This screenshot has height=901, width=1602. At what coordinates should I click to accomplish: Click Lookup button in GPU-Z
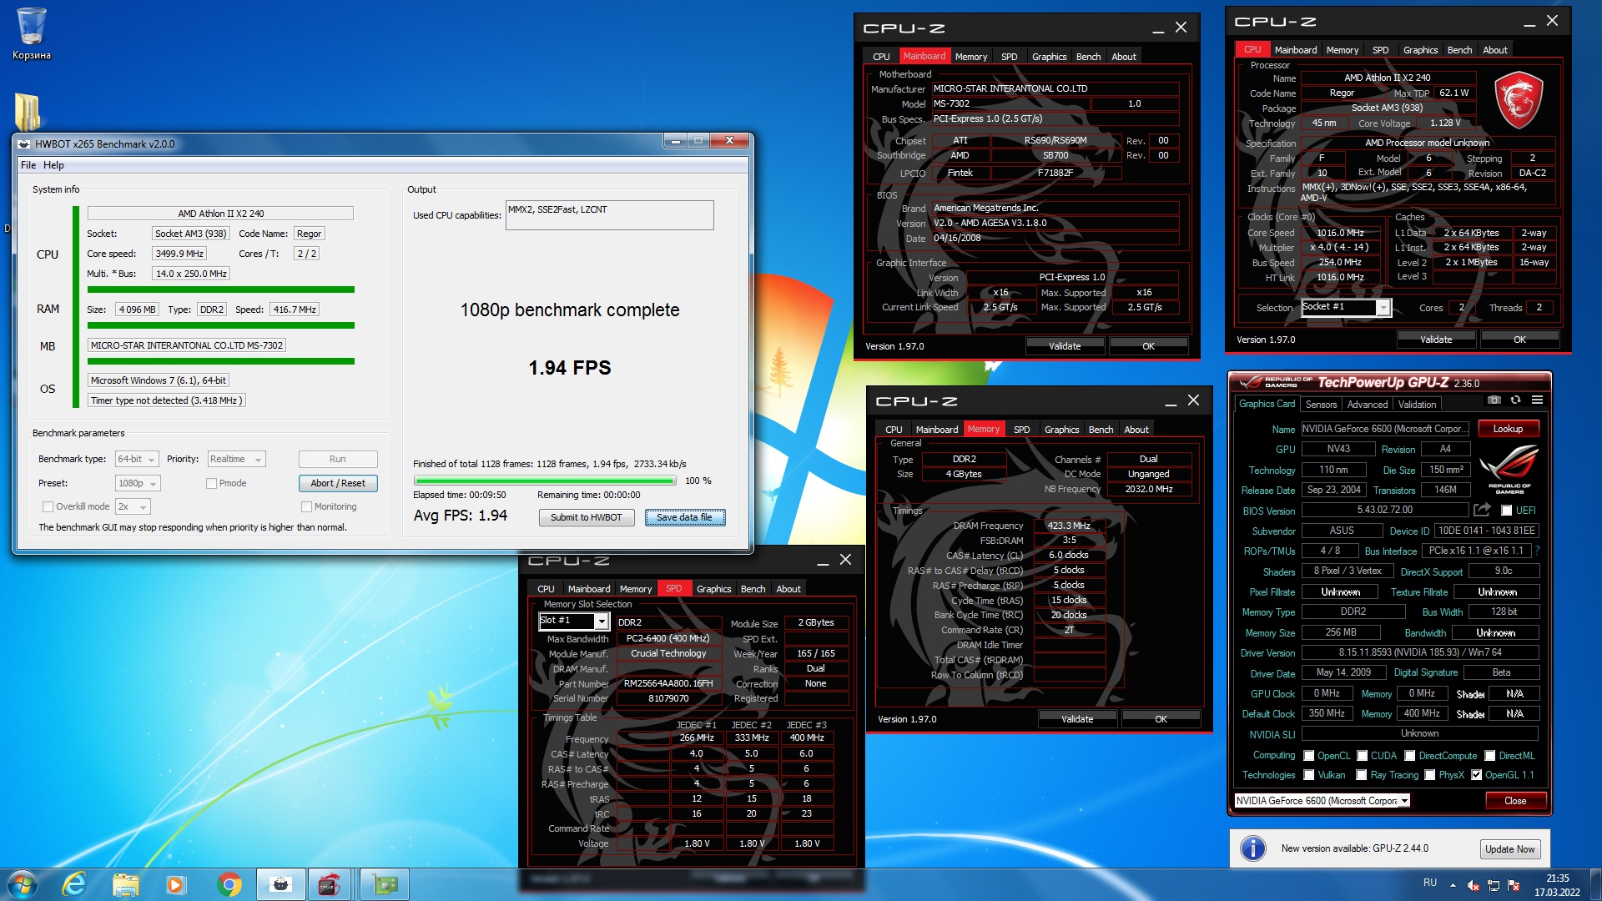[x=1508, y=429]
